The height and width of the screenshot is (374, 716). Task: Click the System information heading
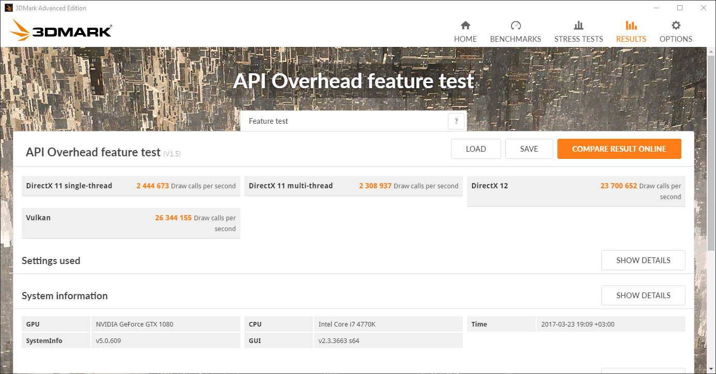click(x=65, y=296)
